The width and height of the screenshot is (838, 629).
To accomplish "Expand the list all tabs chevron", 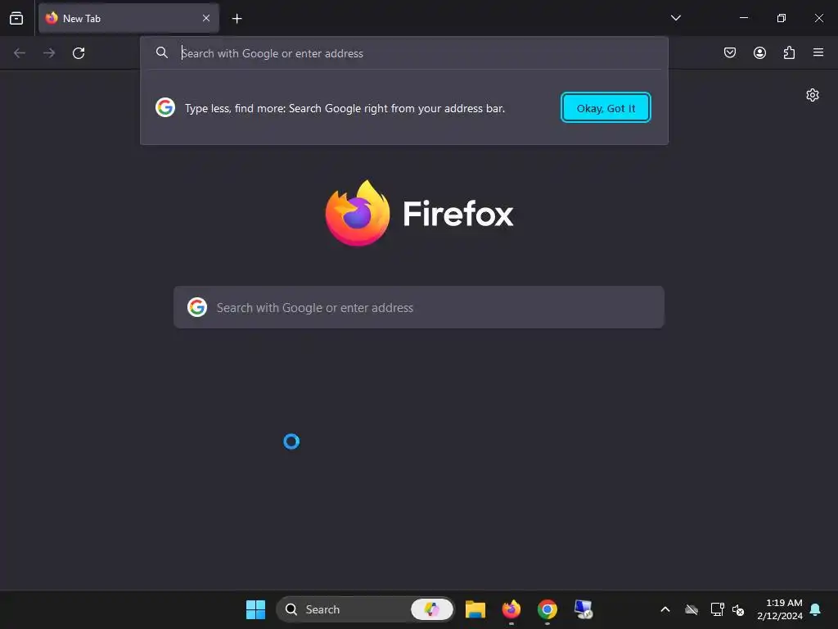I will (675, 18).
